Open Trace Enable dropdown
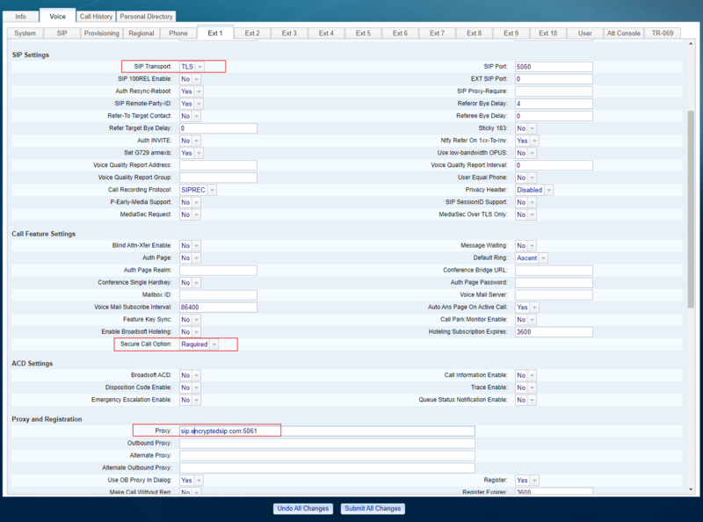The width and height of the screenshot is (703, 522). click(525, 388)
